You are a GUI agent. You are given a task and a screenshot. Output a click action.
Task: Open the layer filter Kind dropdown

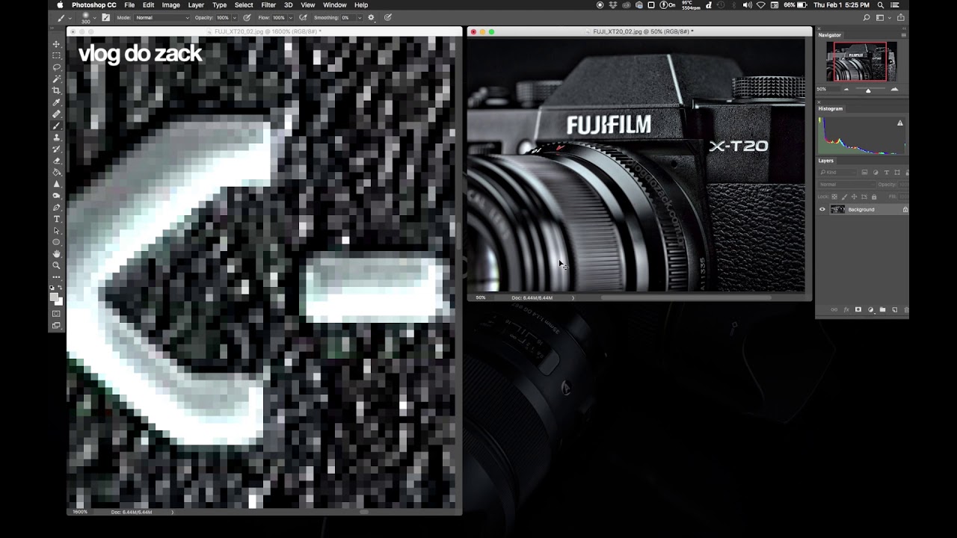pos(837,172)
